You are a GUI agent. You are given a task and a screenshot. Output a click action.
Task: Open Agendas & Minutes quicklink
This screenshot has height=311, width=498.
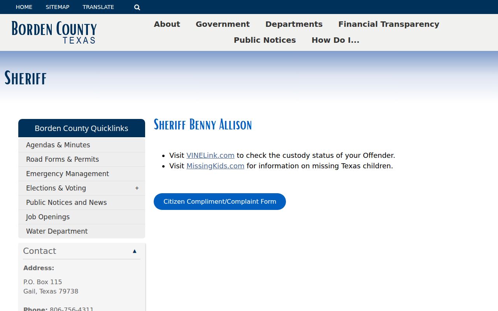pos(82,145)
